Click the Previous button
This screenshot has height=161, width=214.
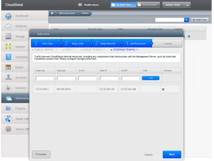pos(41,155)
